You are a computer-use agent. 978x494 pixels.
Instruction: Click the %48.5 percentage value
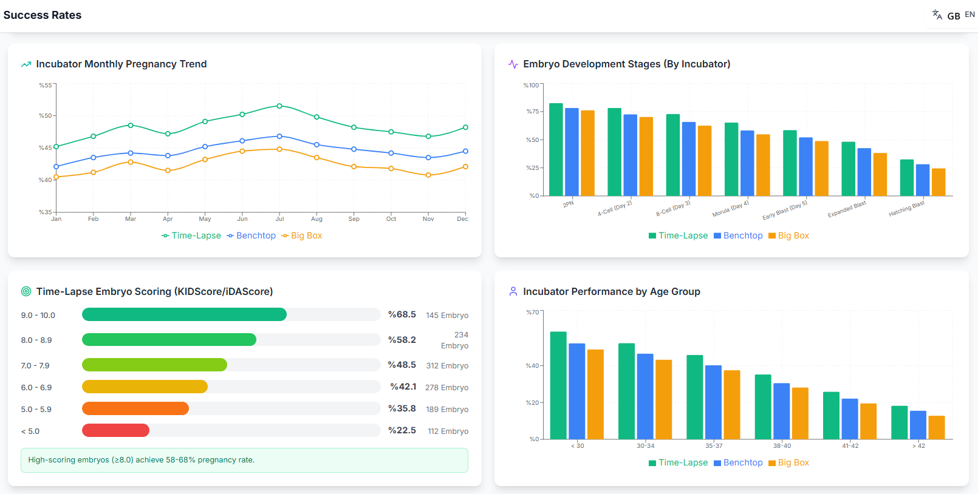coord(402,365)
